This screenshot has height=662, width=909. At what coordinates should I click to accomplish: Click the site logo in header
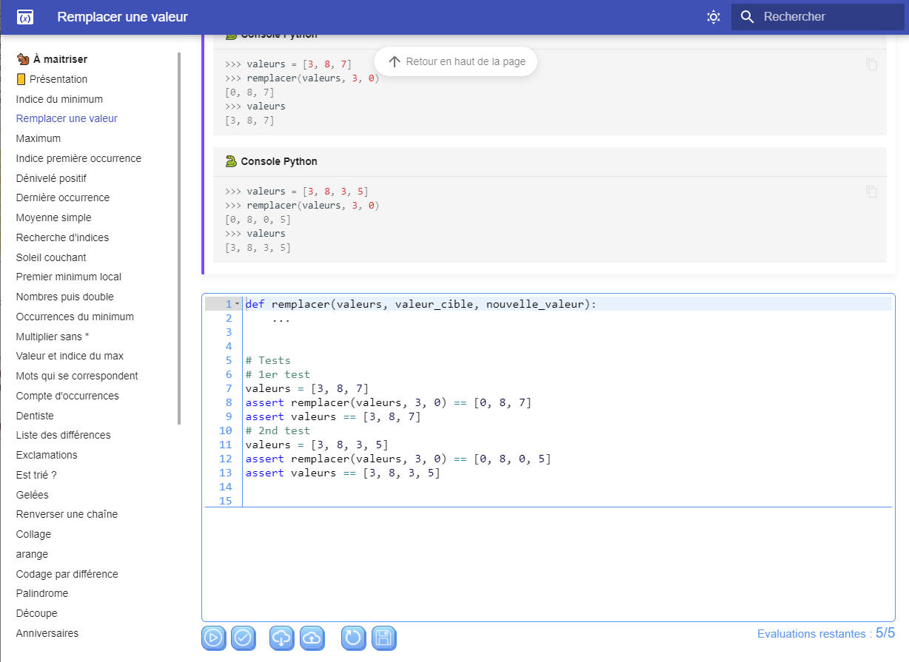[25, 17]
